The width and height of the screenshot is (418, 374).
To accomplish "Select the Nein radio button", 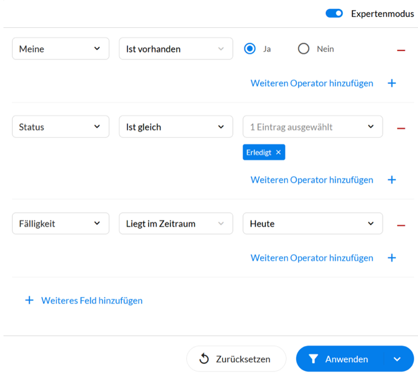I will pyautogui.click(x=303, y=49).
